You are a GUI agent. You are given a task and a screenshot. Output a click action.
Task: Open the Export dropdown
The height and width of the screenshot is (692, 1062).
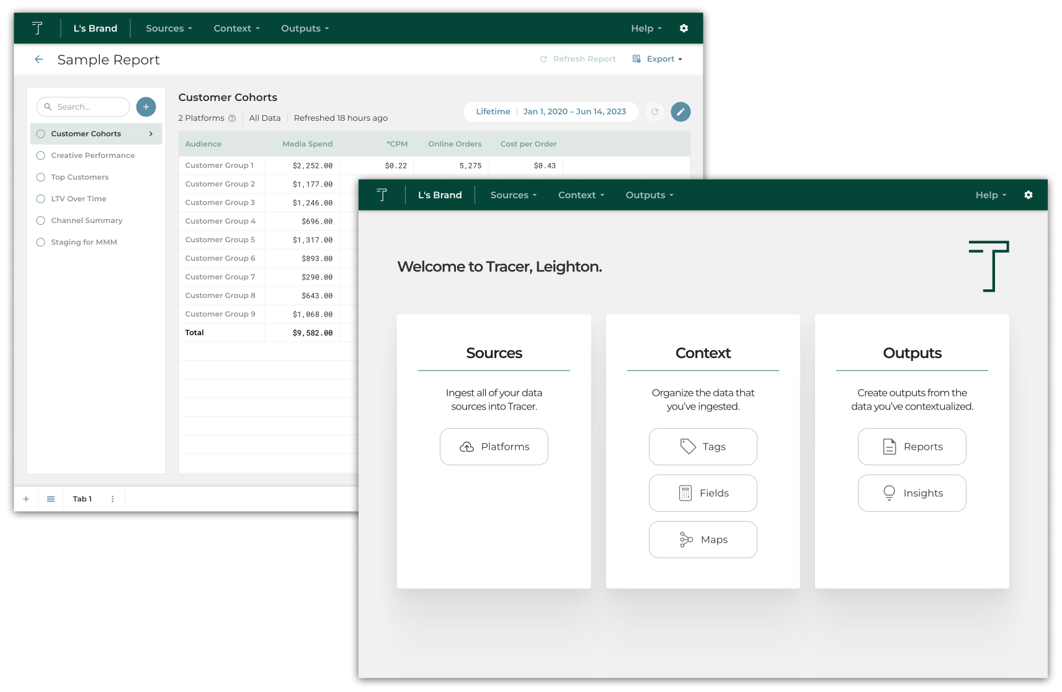tap(658, 59)
